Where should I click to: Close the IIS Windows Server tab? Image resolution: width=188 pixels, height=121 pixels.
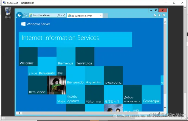[101, 16]
